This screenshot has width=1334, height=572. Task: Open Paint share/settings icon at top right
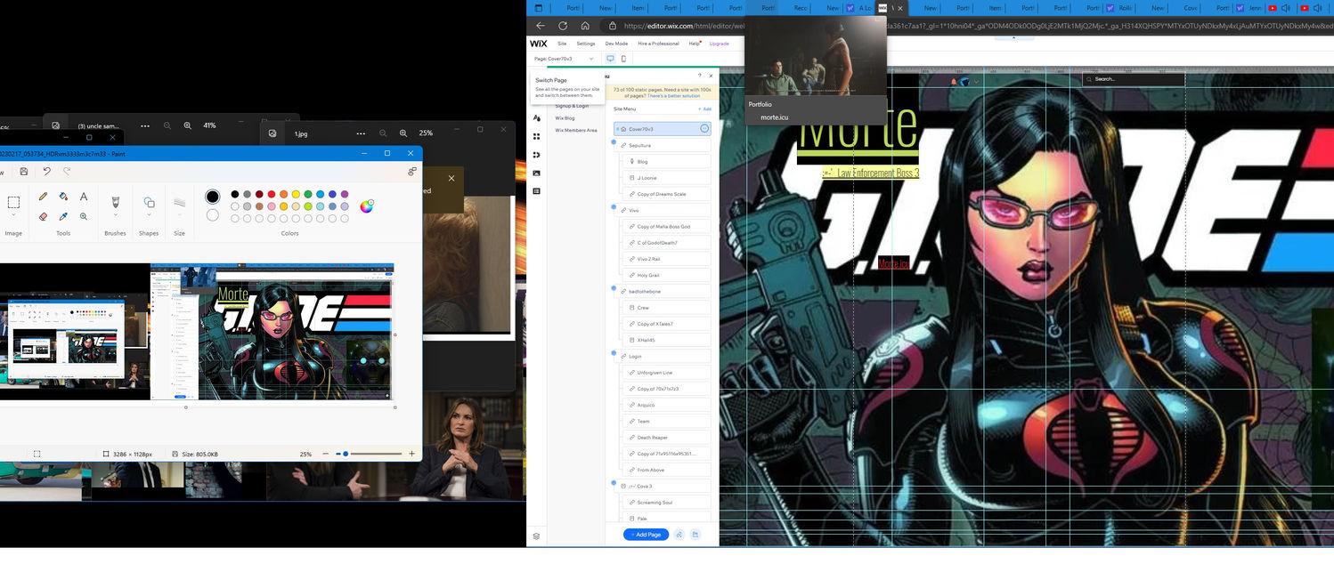click(x=412, y=172)
